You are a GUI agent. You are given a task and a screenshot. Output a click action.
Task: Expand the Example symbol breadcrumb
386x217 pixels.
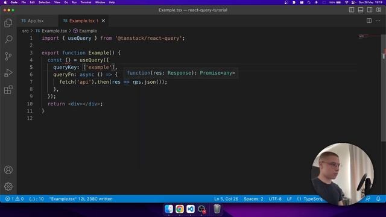pos(85,31)
